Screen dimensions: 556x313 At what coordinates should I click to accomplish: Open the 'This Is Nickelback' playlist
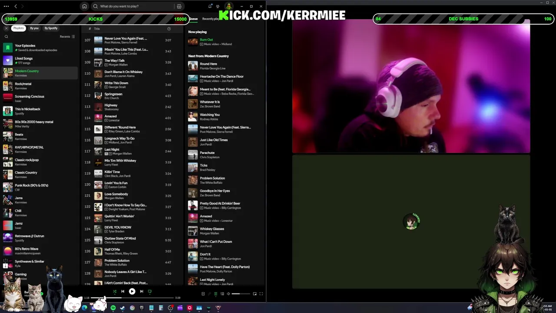pos(40,111)
